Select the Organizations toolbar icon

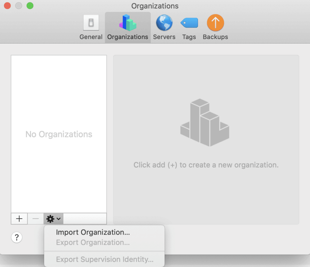coord(127,27)
